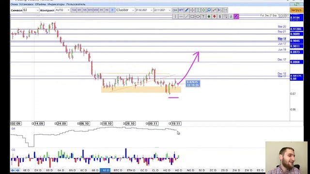Switch to the ZC D tab
This screenshot has width=310, height=174.
tap(213, 170)
